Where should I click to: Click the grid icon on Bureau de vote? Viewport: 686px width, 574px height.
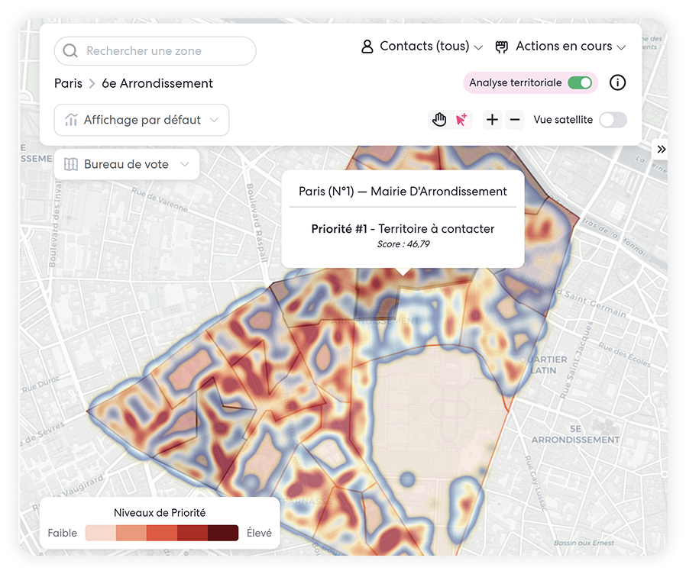72,164
